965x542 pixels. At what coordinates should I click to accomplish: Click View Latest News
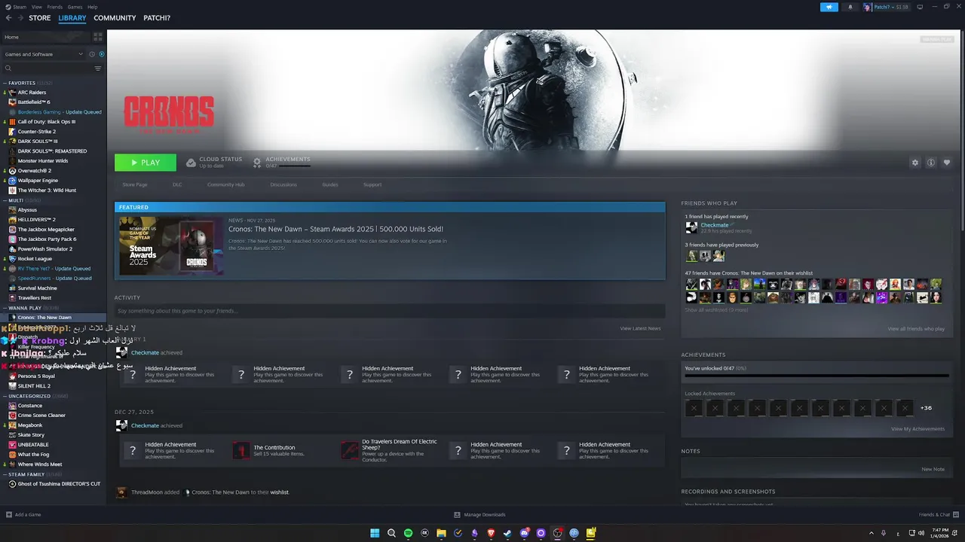(x=640, y=328)
